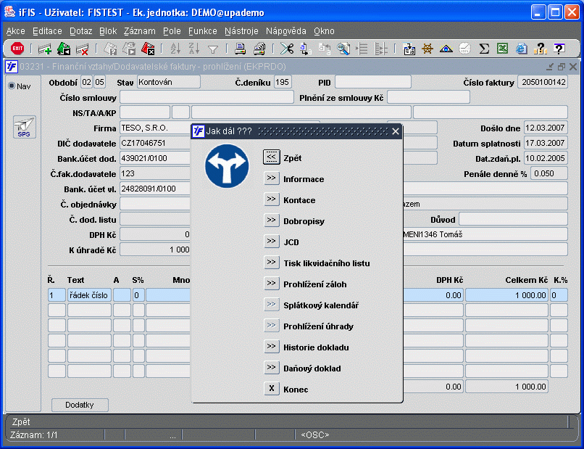Click the red EXIT icon in toolbar
The height and width of the screenshot is (449, 584).
(x=17, y=49)
